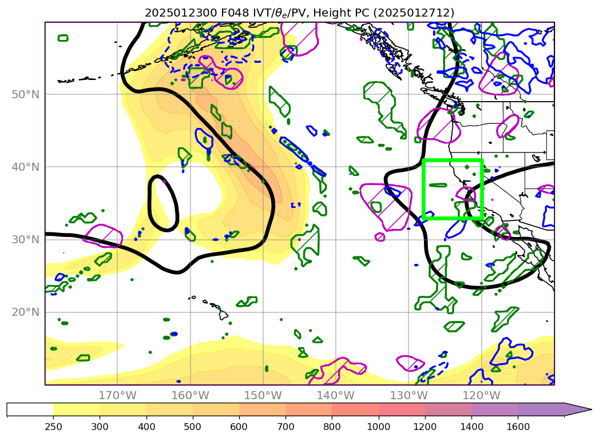Click the 40°N latitude label
This screenshot has height=438, width=599.
[25, 167]
